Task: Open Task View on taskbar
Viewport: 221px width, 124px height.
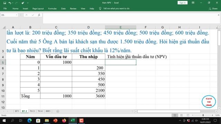Action: pyautogui.click(x=21, y=121)
